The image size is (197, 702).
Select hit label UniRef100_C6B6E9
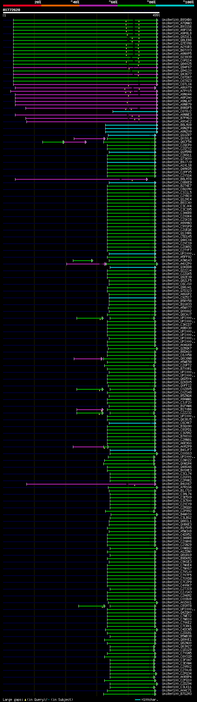tap(177, 183)
